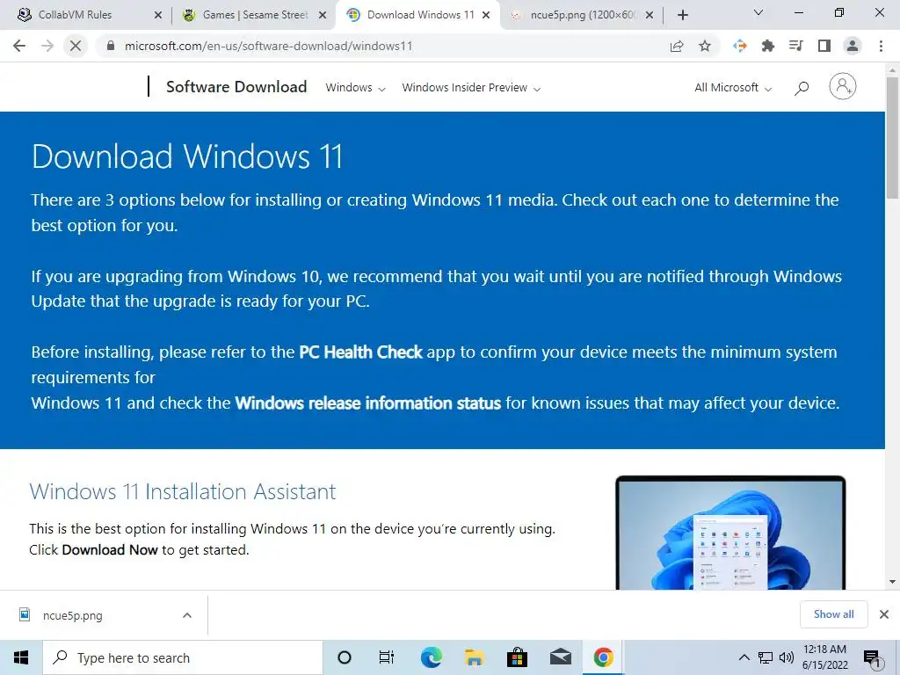Bookmark this page with the star icon
The height and width of the screenshot is (675, 900).
705,46
